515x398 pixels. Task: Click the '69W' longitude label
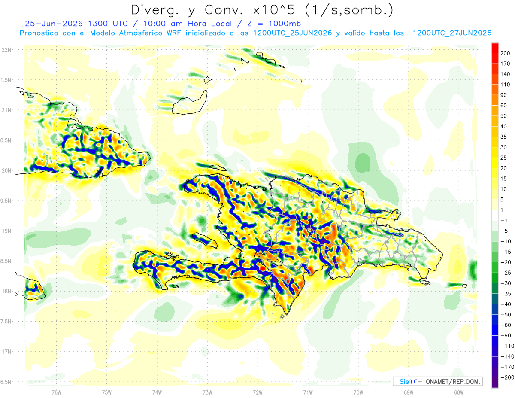(x=409, y=392)
